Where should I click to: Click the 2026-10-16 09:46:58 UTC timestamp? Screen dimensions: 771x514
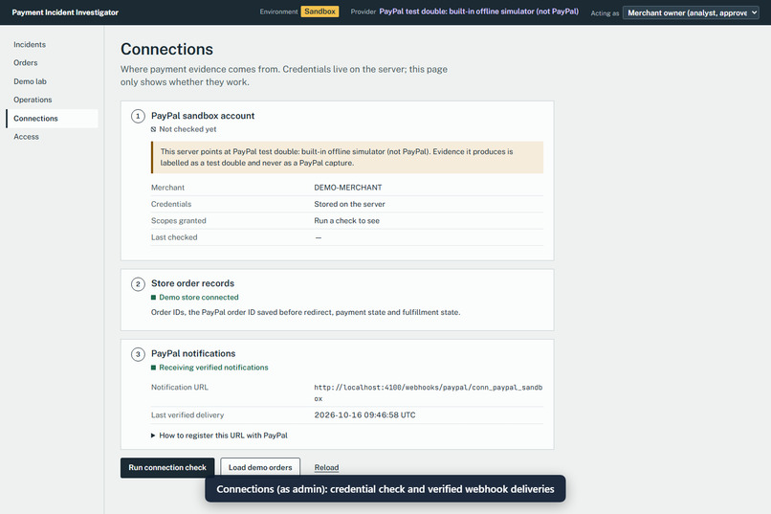364,415
